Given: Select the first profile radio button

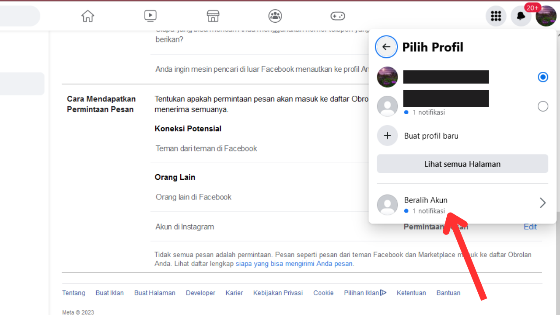Looking at the screenshot, I should pos(543,77).
